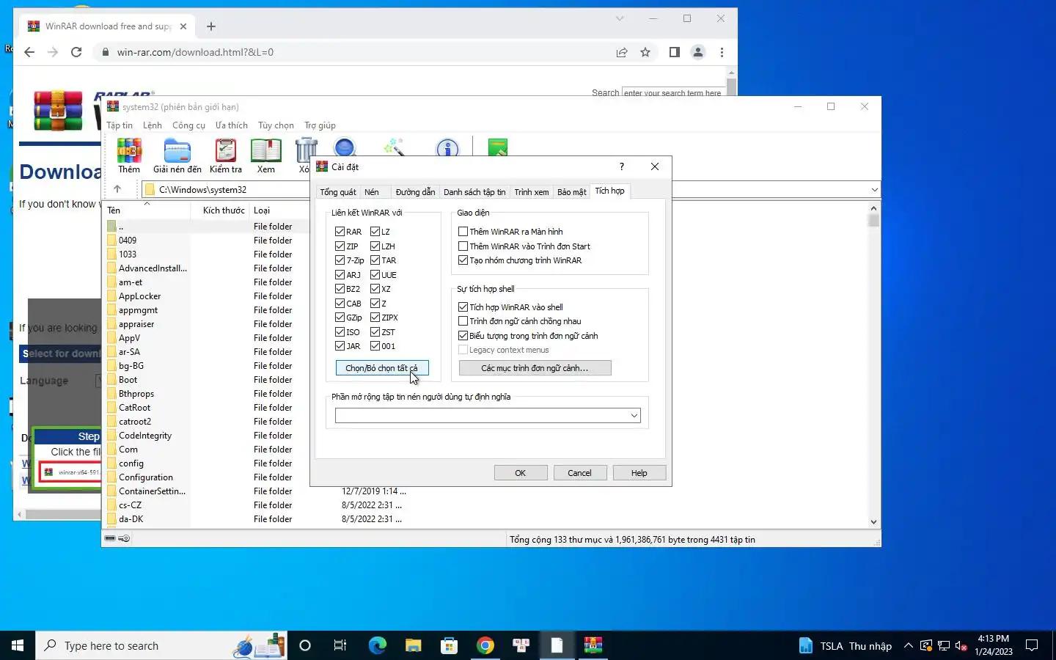The height and width of the screenshot is (660, 1056).
Task: Bookmark this page with the star icon
Action: pos(645,52)
